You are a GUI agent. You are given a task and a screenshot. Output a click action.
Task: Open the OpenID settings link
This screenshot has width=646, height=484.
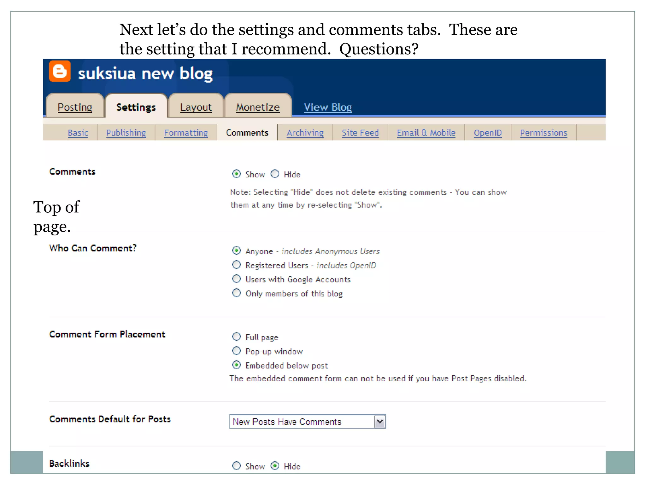(x=488, y=133)
